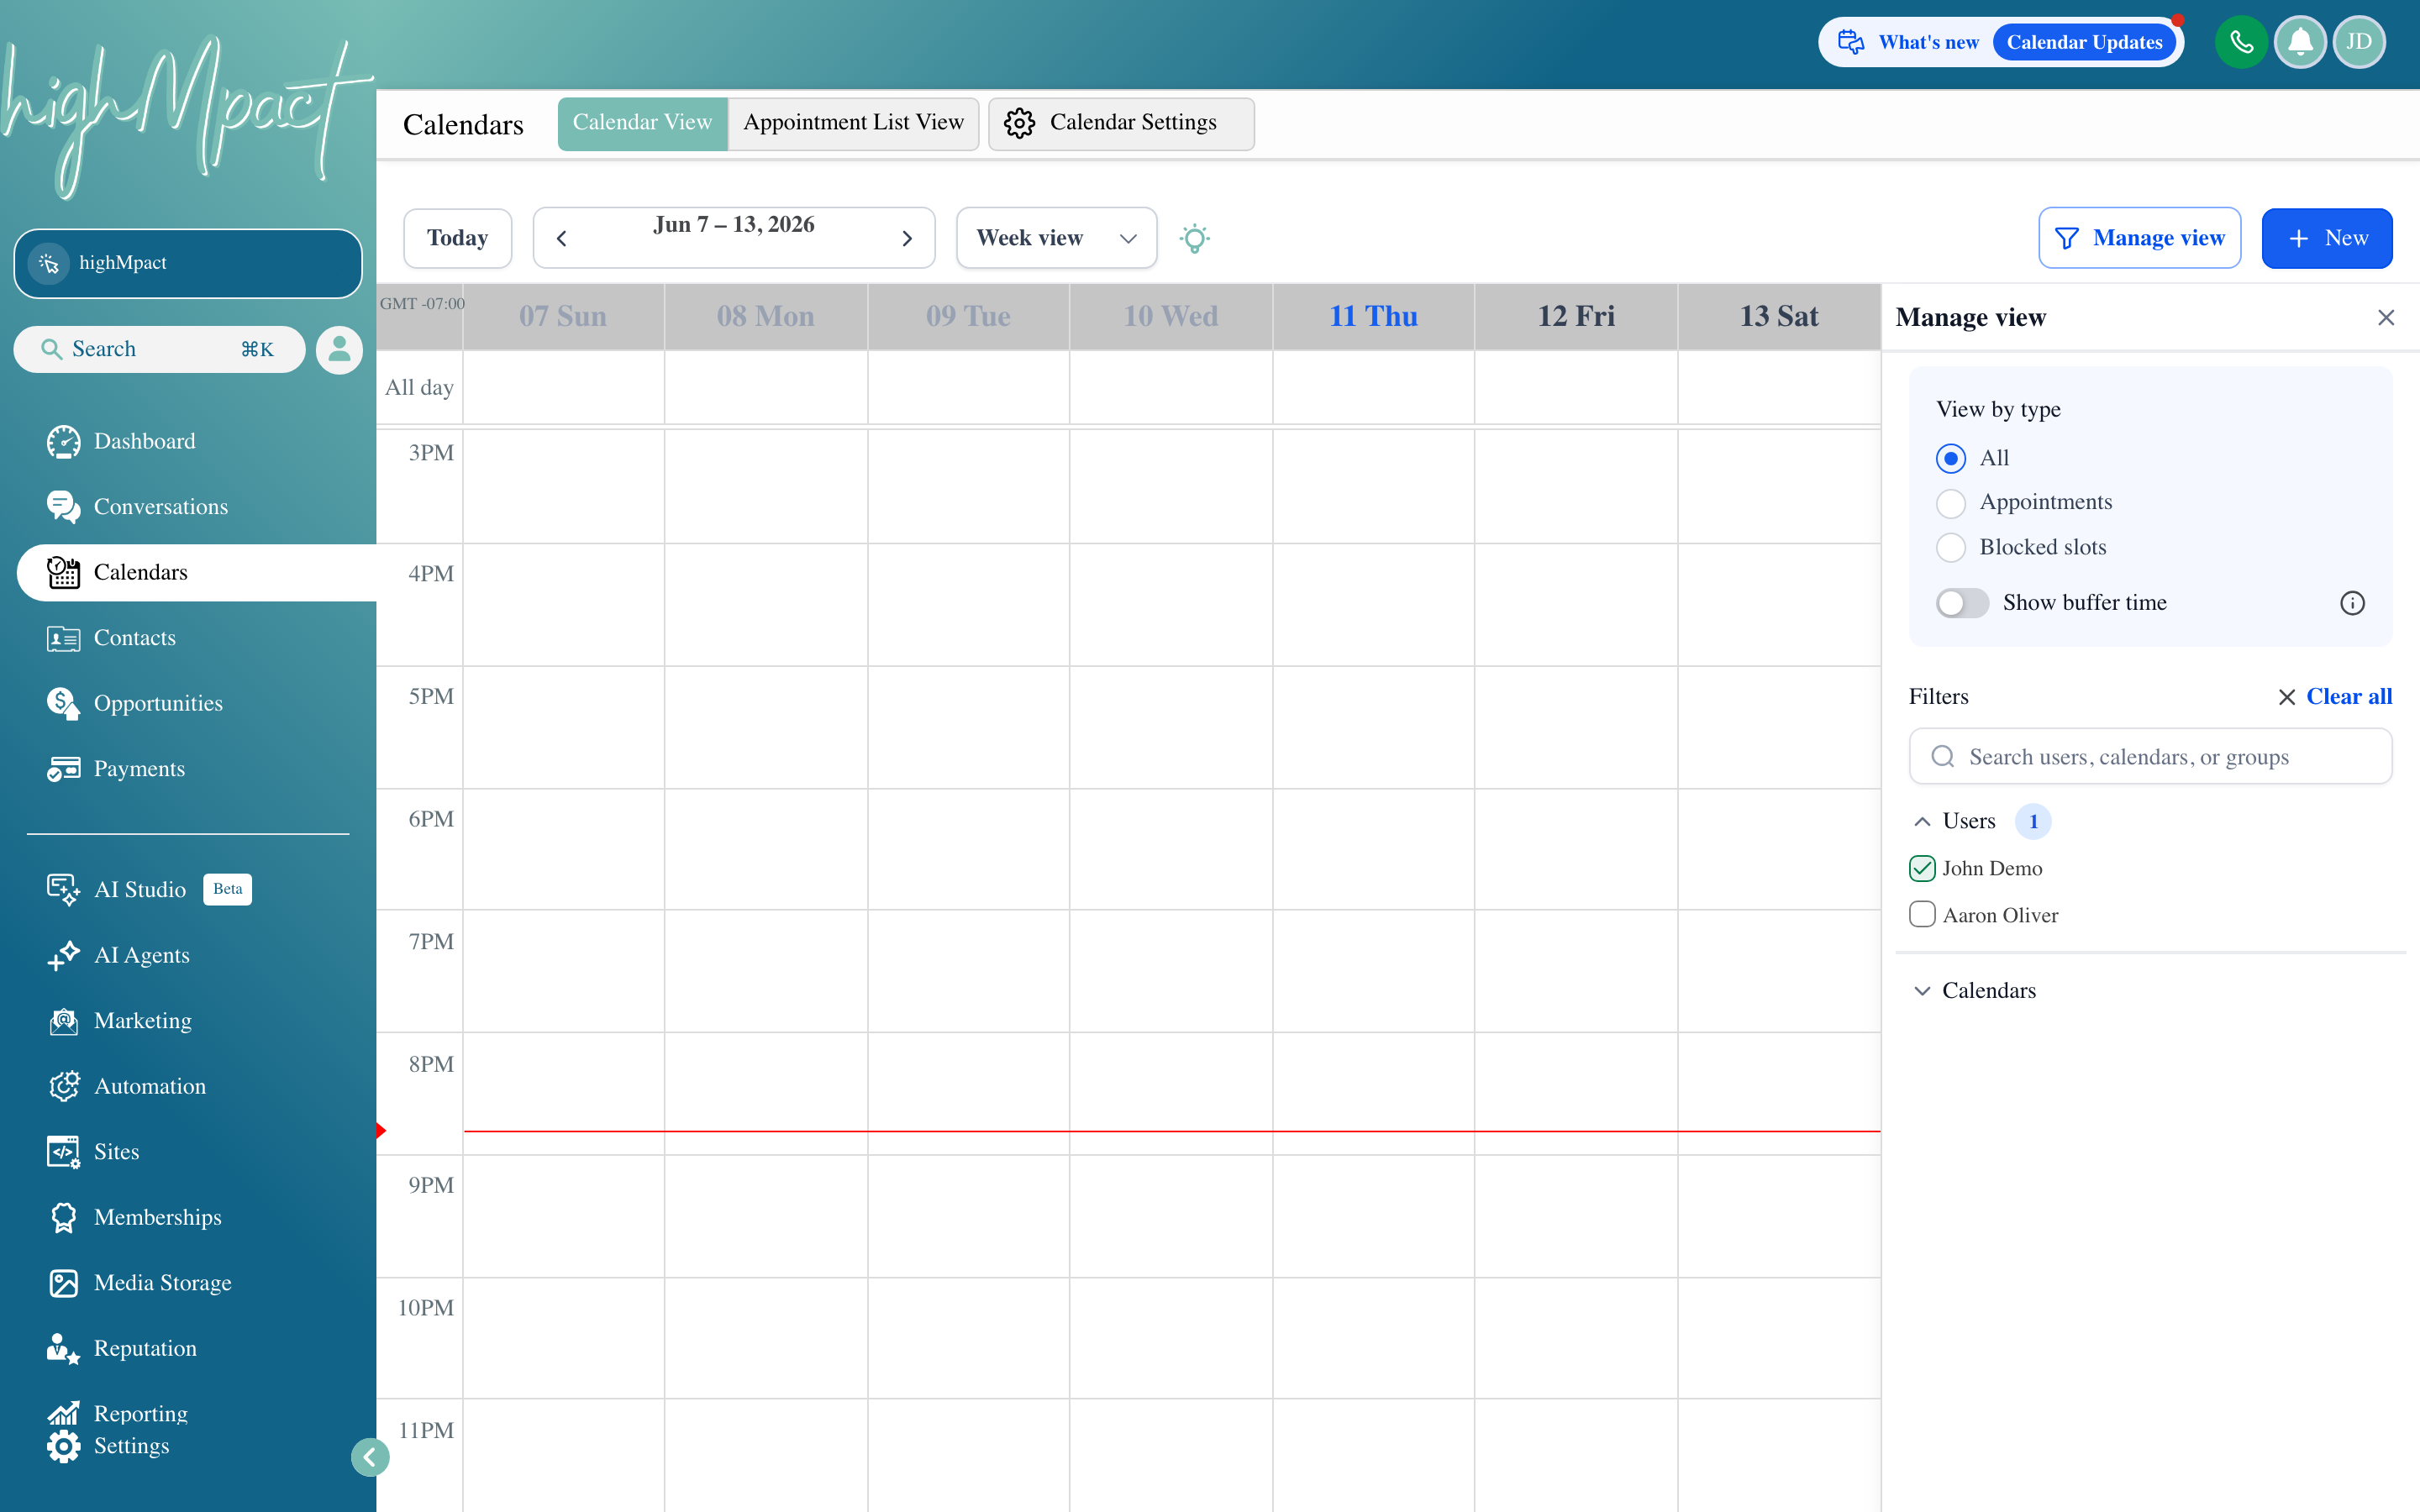Screen dimensions: 2420x1512
Task: Click the 12 Fri column header
Action: point(1576,316)
